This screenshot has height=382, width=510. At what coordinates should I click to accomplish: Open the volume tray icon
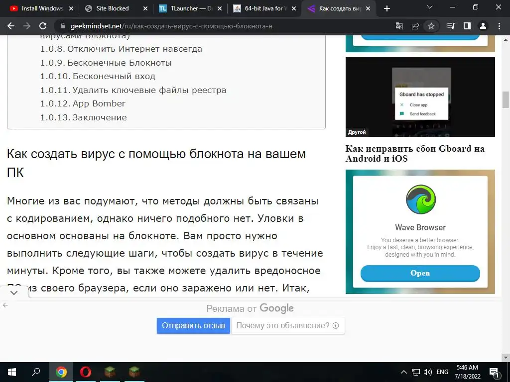point(428,372)
